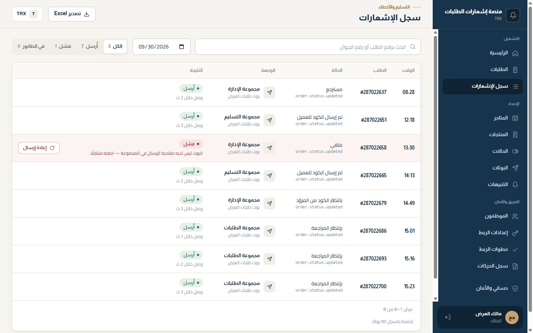The image size is (533, 333).
Task: Click the حسابي والأمان shield icon
Action: [x=515, y=289]
